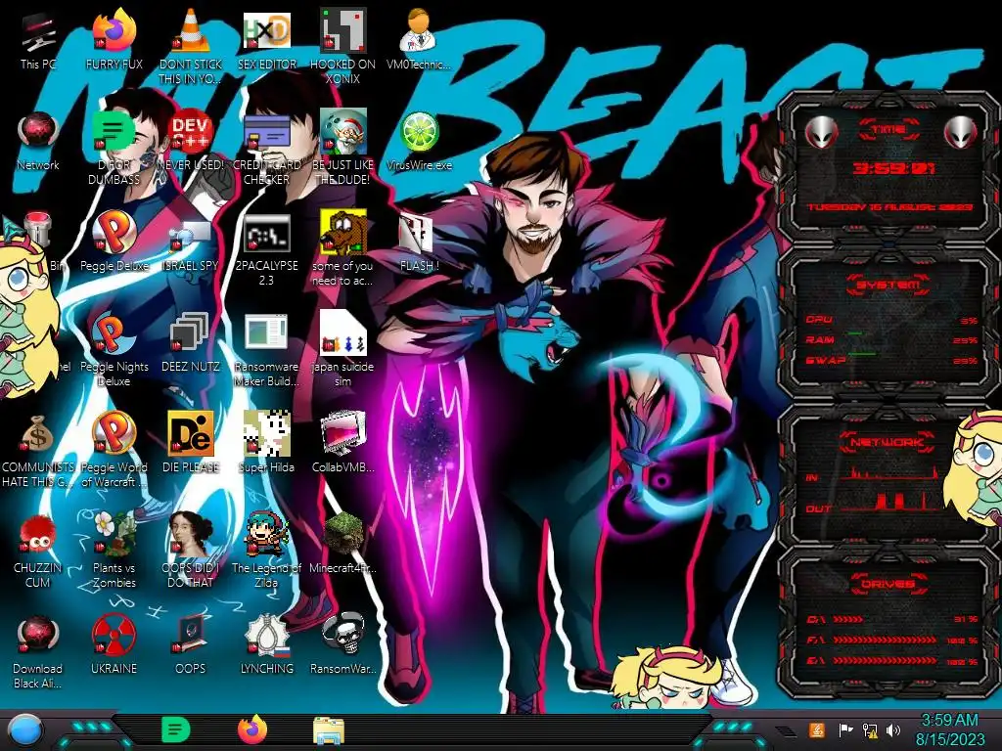
Task: Open the C:\ drive entry in Drives widget
Action: [x=891, y=619]
